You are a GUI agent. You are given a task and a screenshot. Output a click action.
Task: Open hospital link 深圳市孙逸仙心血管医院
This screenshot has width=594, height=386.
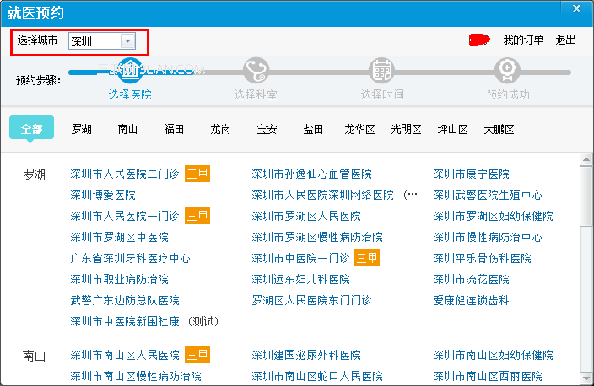point(312,174)
